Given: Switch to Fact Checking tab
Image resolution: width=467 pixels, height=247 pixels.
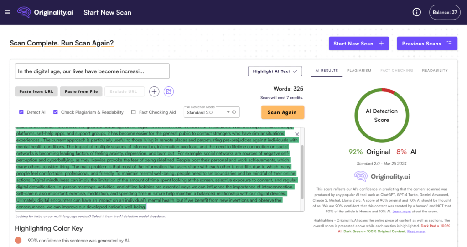Looking at the screenshot, I should [x=397, y=71].
